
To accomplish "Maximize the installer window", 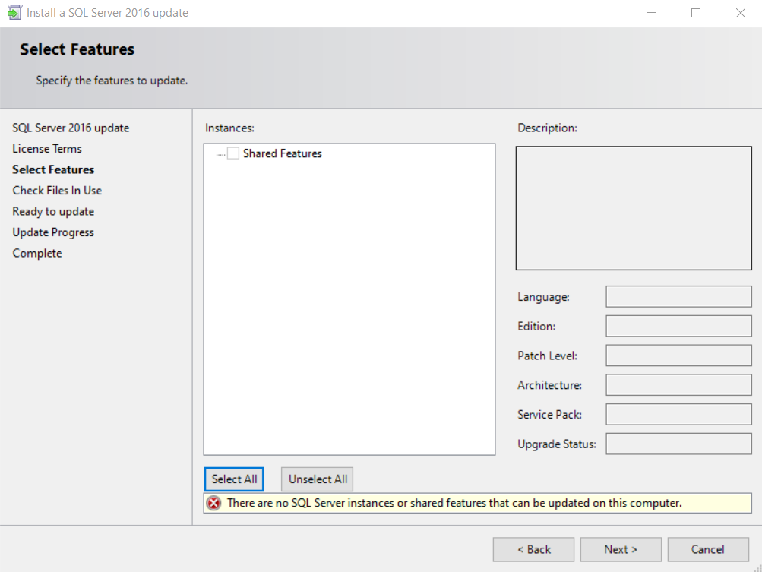I will (x=696, y=13).
